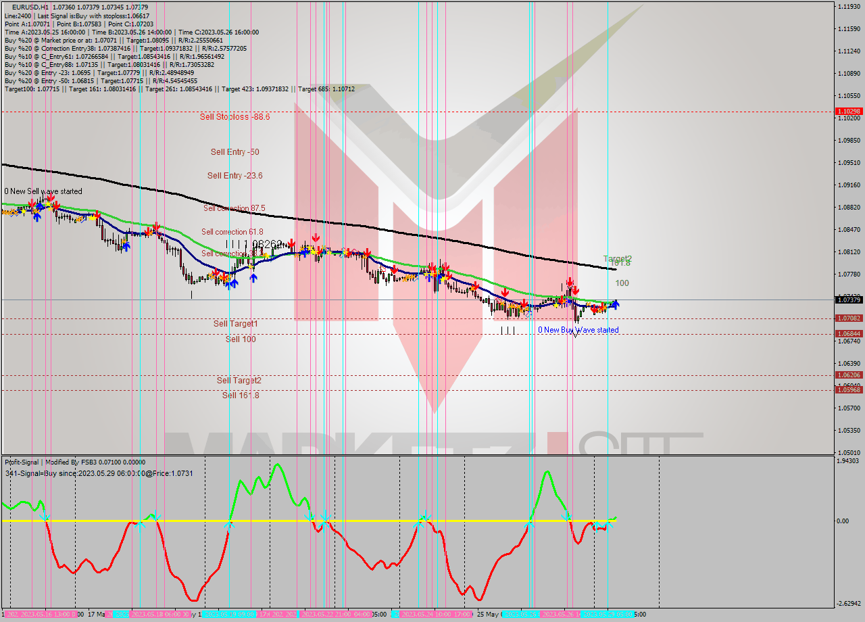Click the blue buy arrow near the last candles
This screenshot has width=865, height=622.
(615, 306)
